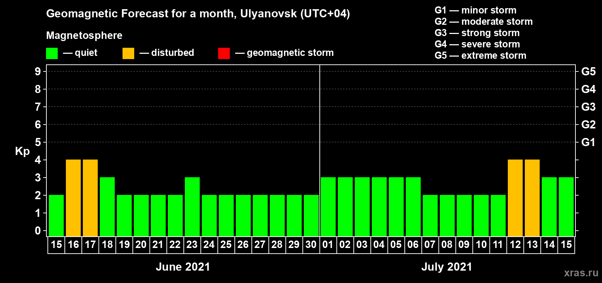Screen dimensions: 602x283
Task: Select the date label 11
Action: coord(498,245)
